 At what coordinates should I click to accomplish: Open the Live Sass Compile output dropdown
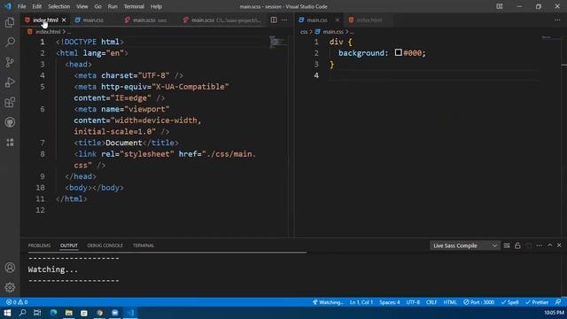(464, 245)
